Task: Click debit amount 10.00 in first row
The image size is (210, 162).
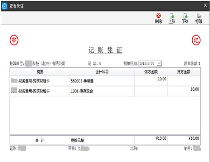Action: click(162, 79)
